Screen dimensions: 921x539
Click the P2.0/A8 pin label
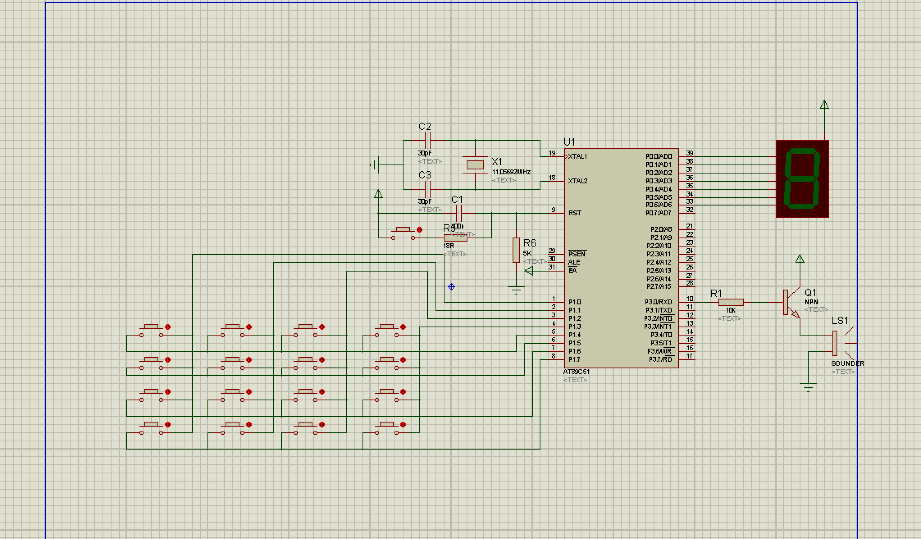coord(661,229)
